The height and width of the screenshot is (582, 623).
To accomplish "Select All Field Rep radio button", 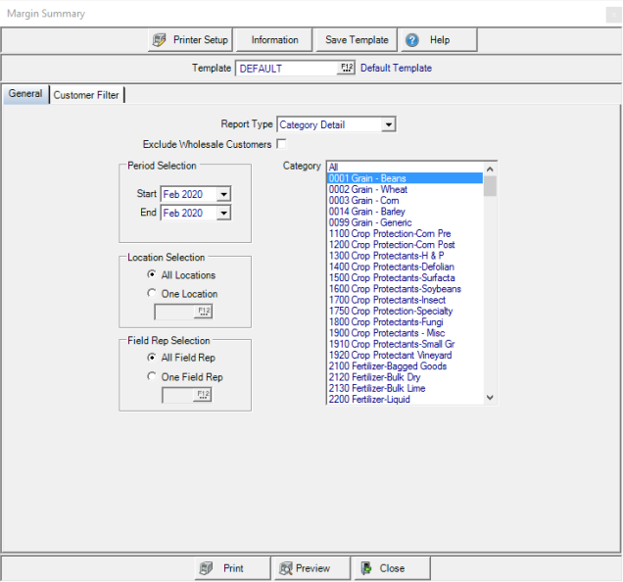I will coord(152,358).
